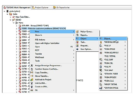Click the Object entry in New submenu

coord(87,39)
